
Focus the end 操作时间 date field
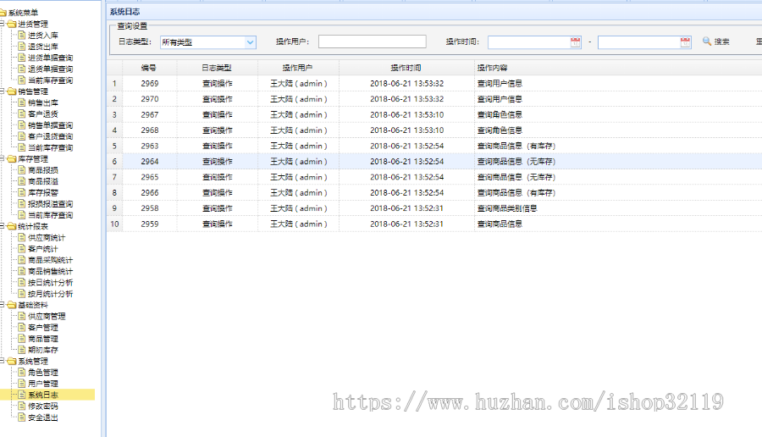[x=644, y=42]
